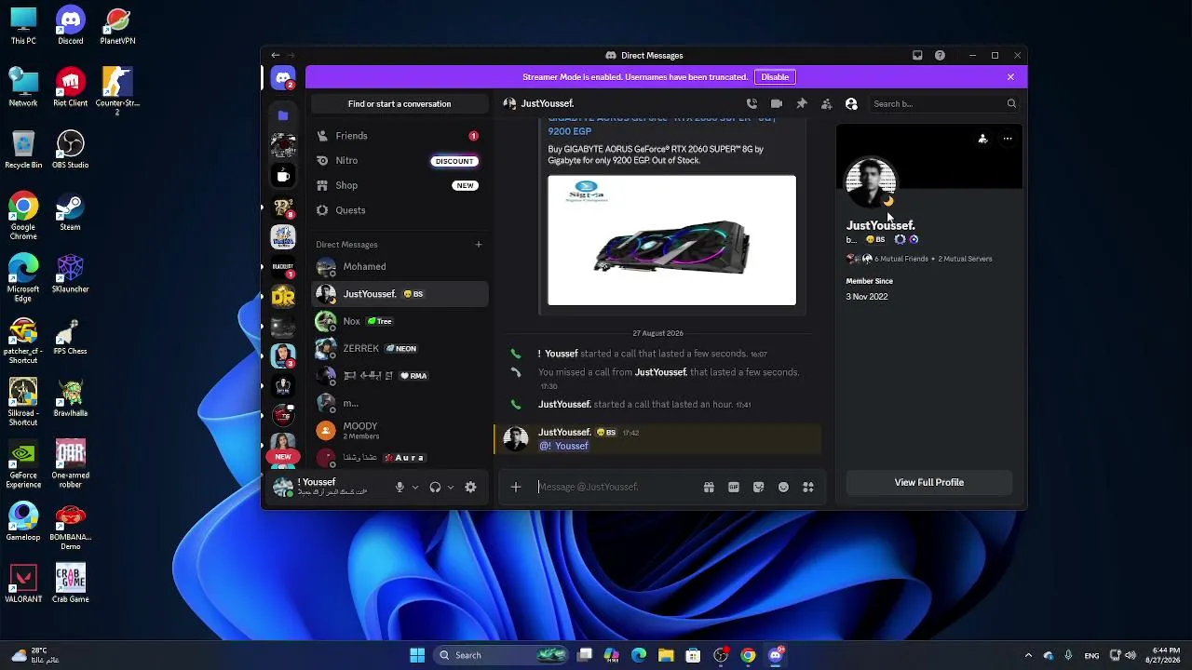Open Discord help icon in title bar
This screenshot has width=1192, height=670.
[x=940, y=56]
